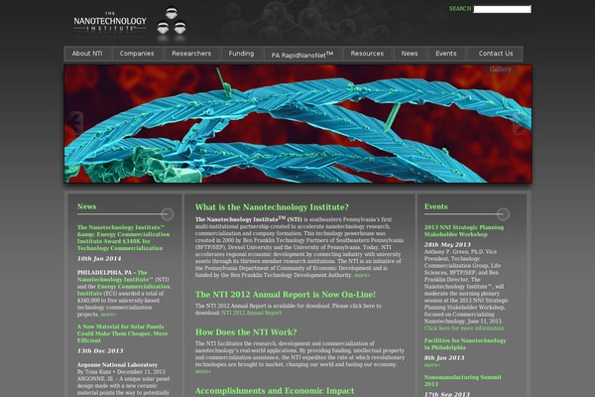Select PA RapidNanoNet in navigation
Viewport: 595px width, 397px height.
click(302, 55)
